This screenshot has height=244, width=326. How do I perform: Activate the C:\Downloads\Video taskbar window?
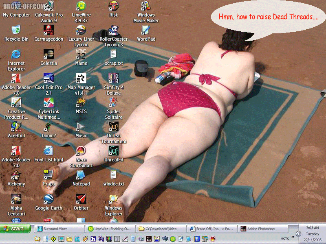(x=161, y=229)
